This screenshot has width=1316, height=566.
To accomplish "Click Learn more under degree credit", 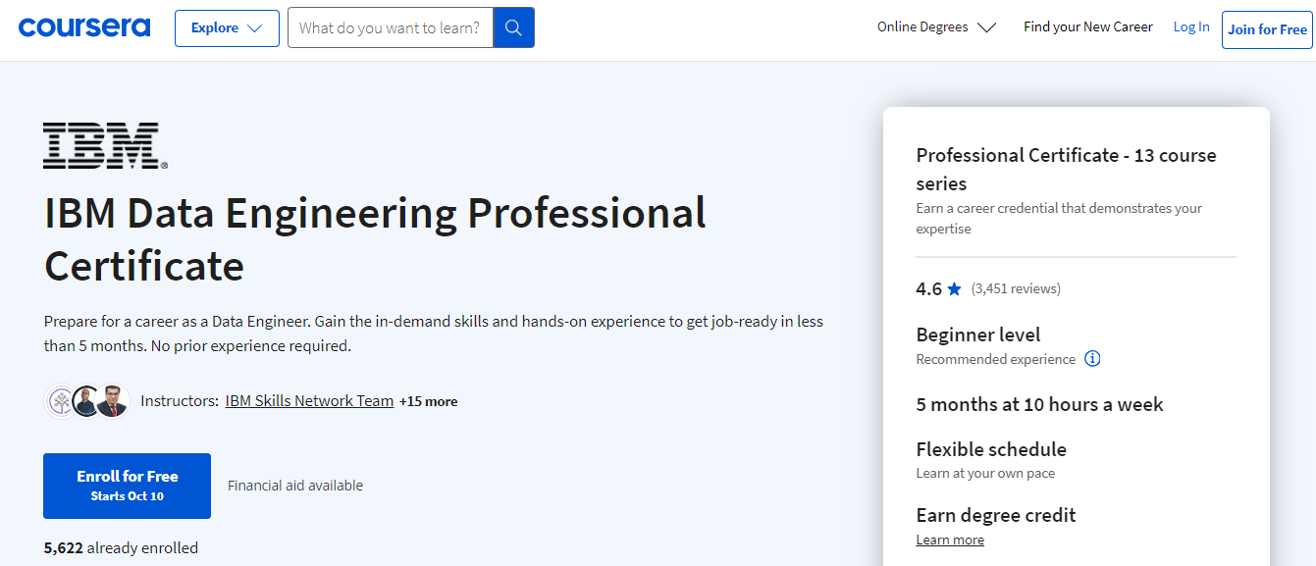I will click(950, 540).
